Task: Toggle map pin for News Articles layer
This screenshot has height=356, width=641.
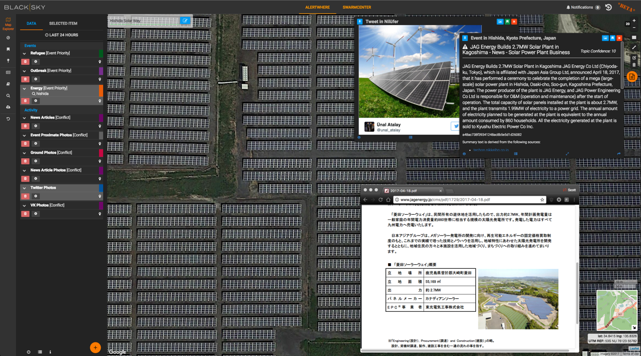Action: click(100, 126)
